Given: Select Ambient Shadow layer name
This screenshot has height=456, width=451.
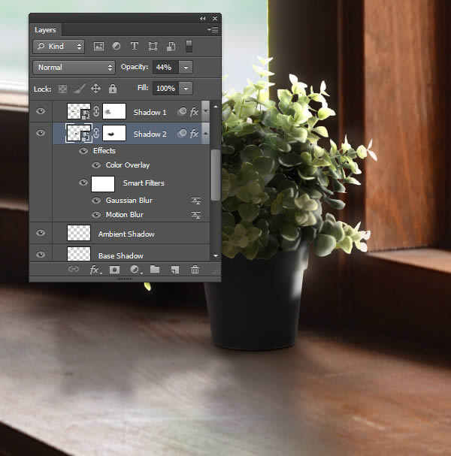Looking at the screenshot, I should 126,234.
